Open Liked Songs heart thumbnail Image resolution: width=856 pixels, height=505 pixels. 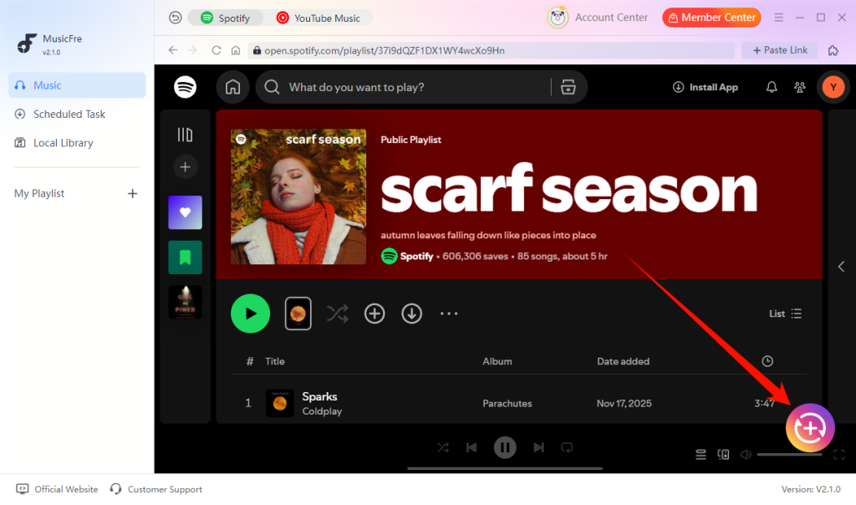[x=185, y=212]
